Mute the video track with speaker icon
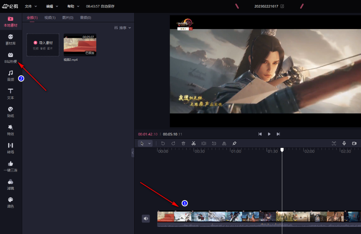This screenshot has width=361, height=234. tap(146, 219)
